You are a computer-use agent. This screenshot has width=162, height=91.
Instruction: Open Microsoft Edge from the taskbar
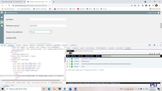click(49, 89)
